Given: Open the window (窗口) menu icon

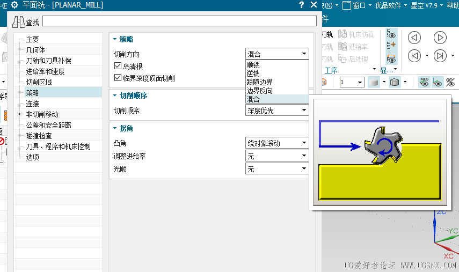Looking at the screenshot, I should pos(347,5).
